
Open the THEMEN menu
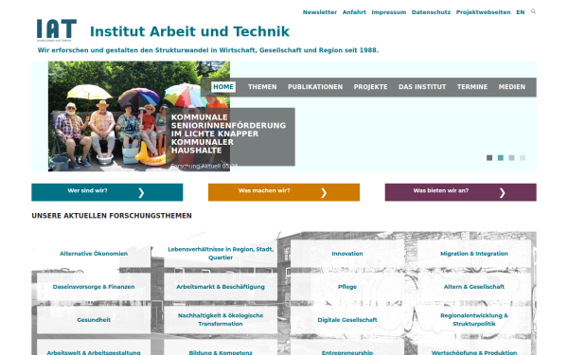tap(262, 87)
